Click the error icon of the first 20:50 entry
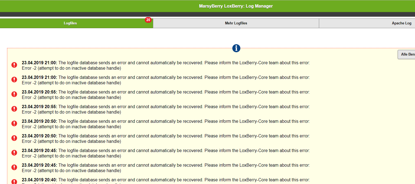The width and height of the screenshot is (415, 184). [14, 124]
